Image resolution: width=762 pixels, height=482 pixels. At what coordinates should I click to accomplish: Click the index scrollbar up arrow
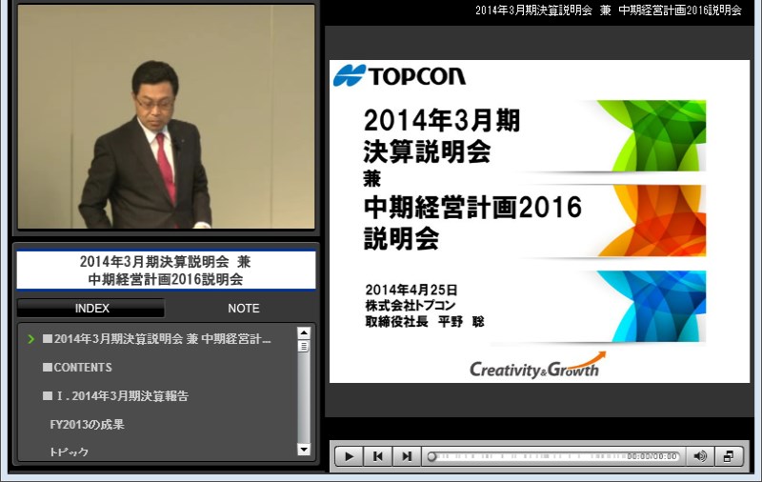coord(304,332)
